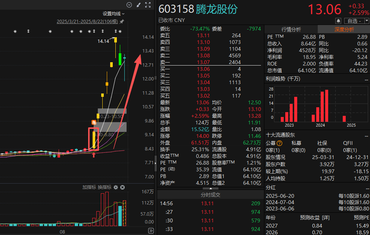Open the indicator settings gear icon
370x235 pixels.
coord(116,188)
